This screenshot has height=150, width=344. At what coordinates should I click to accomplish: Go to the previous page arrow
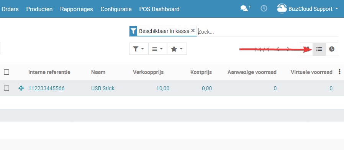278,49
